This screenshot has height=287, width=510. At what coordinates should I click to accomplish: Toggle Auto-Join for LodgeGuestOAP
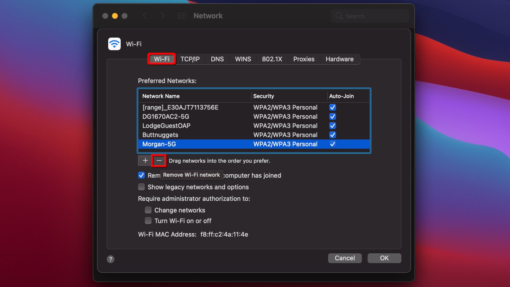pyautogui.click(x=332, y=126)
